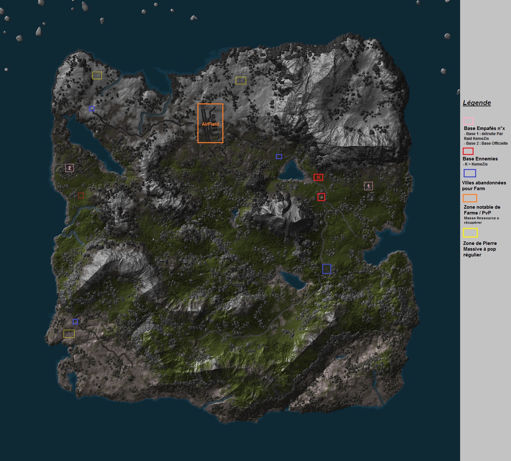Click the red legend swatch
This screenshot has height=461, width=511.
(468, 151)
